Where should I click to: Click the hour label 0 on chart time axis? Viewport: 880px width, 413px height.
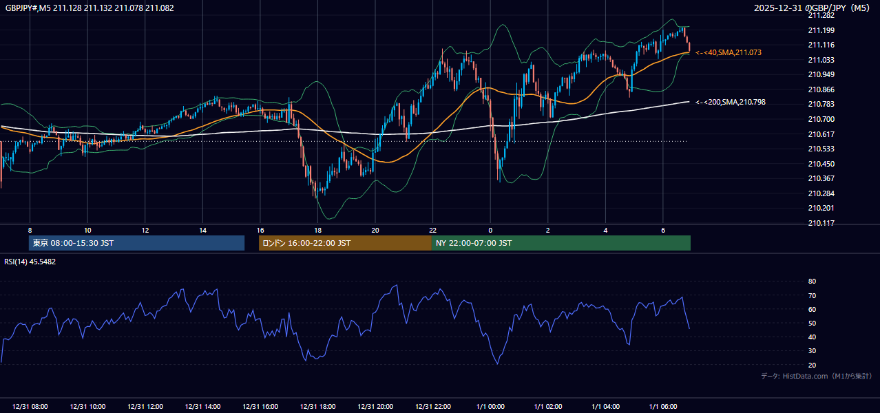coord(490,230)
